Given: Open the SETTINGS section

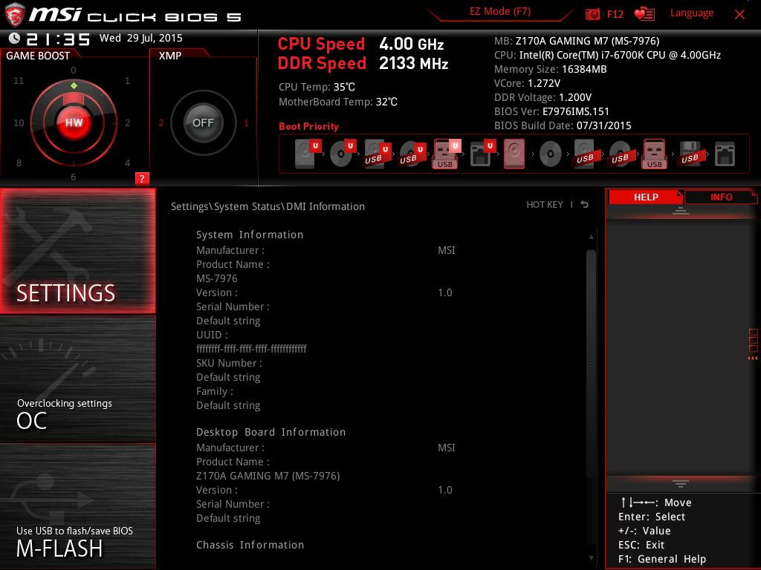Looking at the screenshot, I should (77, 251).
